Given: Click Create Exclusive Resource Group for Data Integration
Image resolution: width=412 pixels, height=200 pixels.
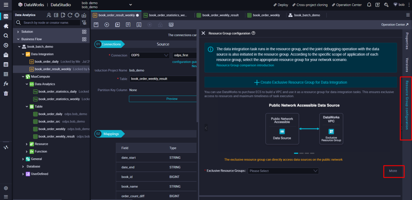Looking at the screenshot, I should click(300, 82).
